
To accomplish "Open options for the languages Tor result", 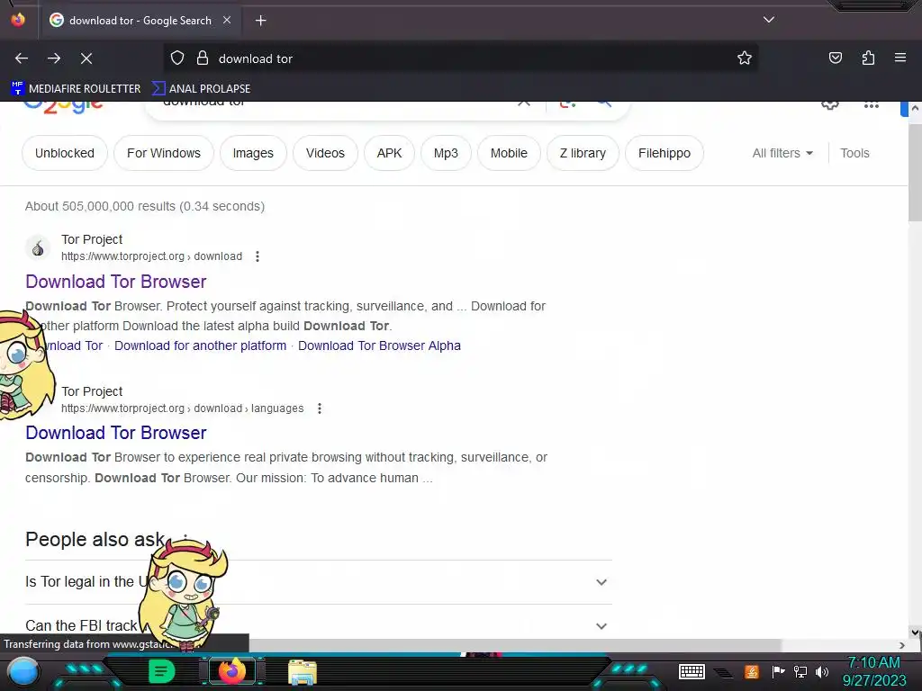I will click(x=320, y=408).
